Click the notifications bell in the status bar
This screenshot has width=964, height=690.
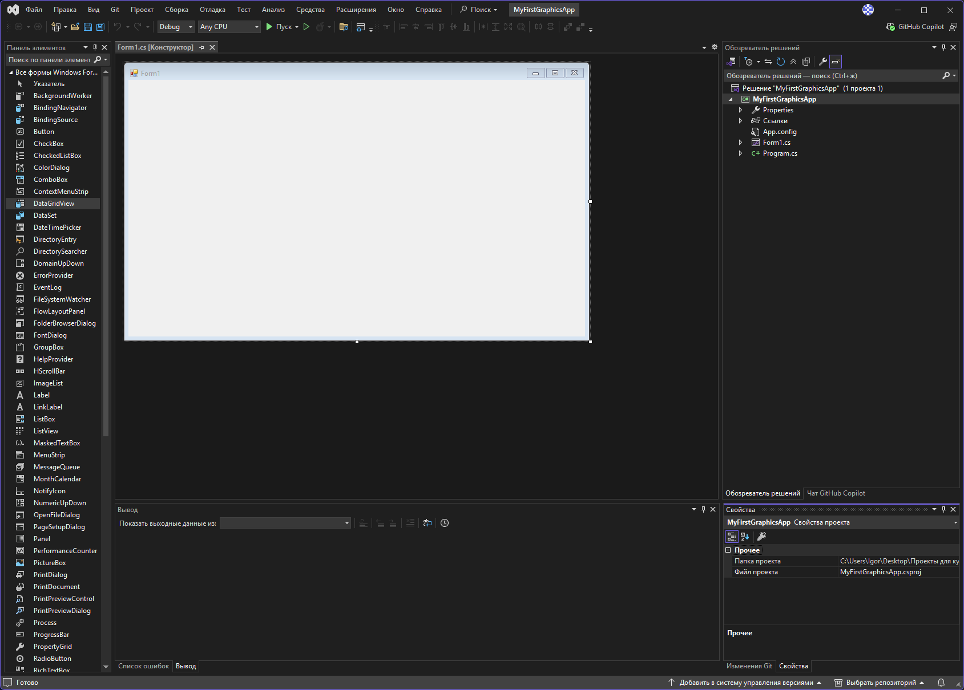click(941, 683)
